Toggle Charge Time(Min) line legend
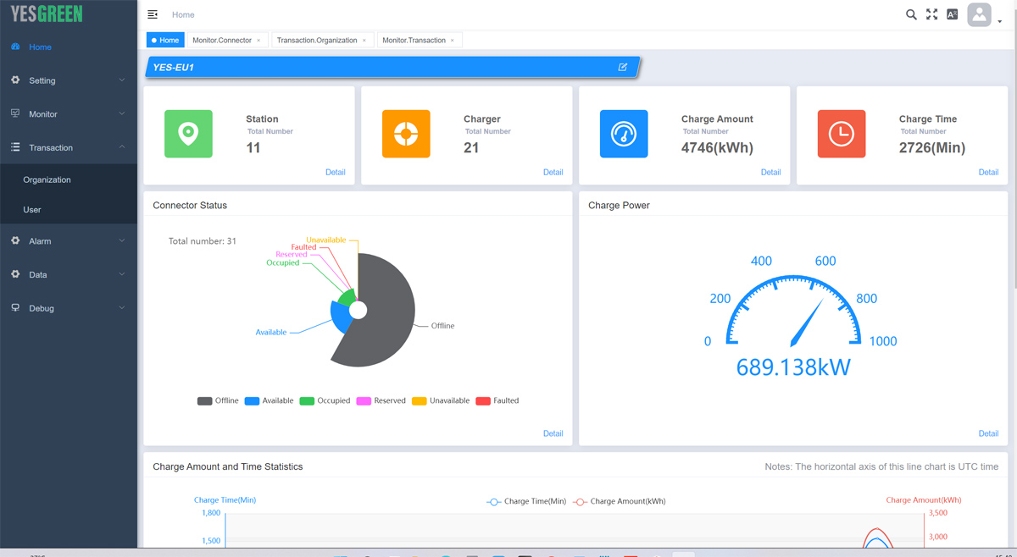The image size is (1017, 557). 526,501
